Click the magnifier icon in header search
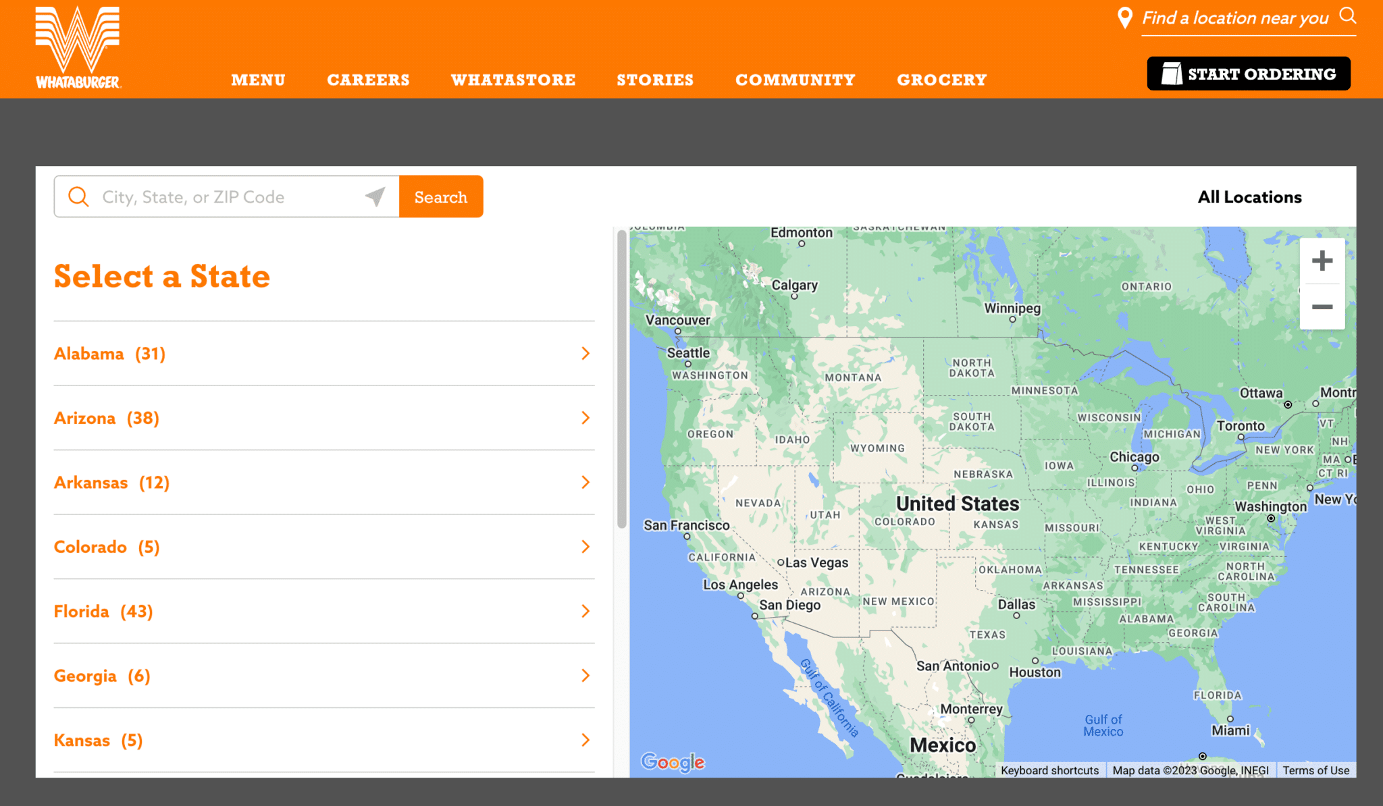 [1347, 16]
